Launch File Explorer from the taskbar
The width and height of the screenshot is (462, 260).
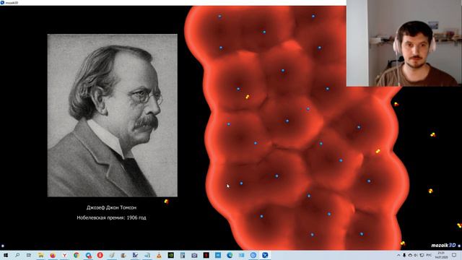coord(40,255)
